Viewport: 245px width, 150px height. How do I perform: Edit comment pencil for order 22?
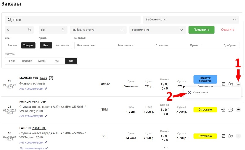click(x=46, y=89)
